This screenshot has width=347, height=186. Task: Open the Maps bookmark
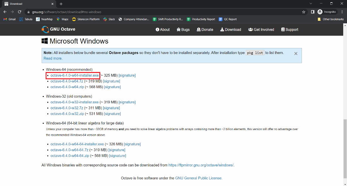pyautogui.click(x=62, y=19)
